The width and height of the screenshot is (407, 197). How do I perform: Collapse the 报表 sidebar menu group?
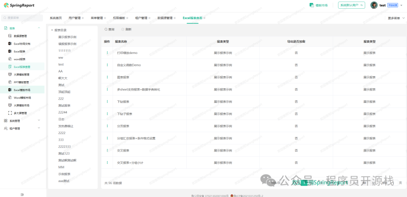point(39,28)
